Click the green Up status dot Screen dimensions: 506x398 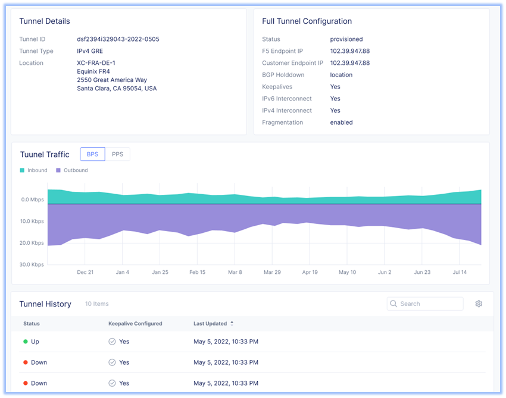coord(26,342)
